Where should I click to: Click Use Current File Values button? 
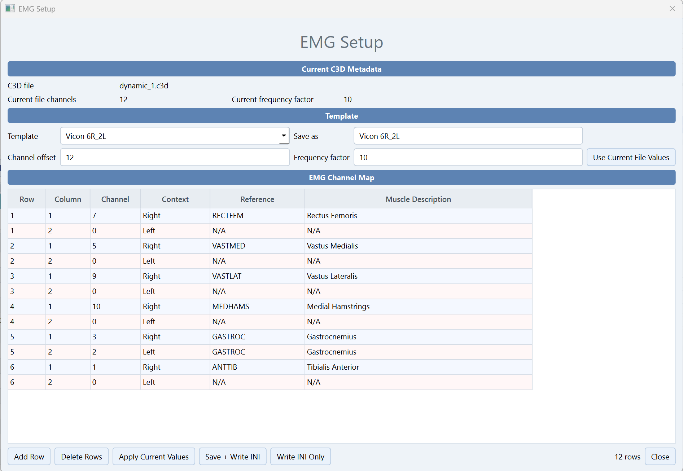pos(631,157)
